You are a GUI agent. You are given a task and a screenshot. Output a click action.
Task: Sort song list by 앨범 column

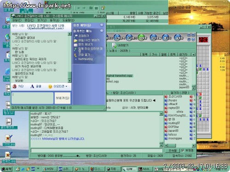tap(164, 55)
